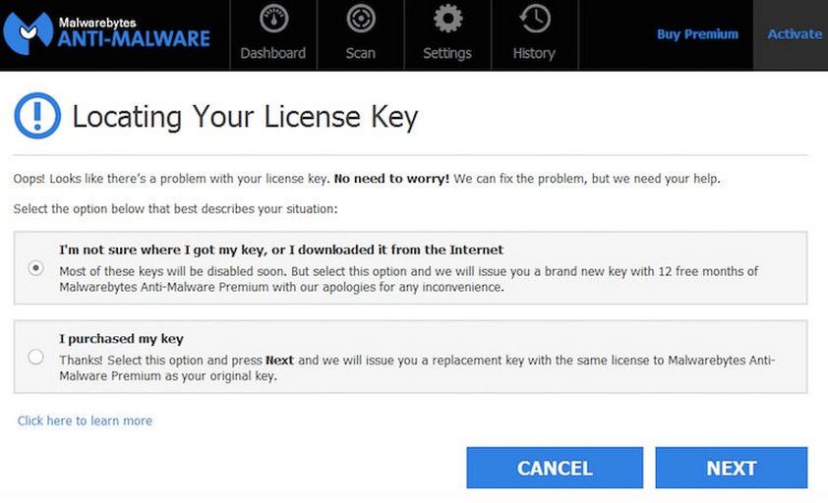Click the History clock icon

click(x=535, y=19)
